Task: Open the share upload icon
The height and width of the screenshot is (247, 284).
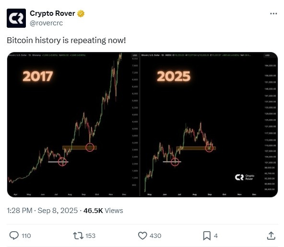Action: coord(271,236)
